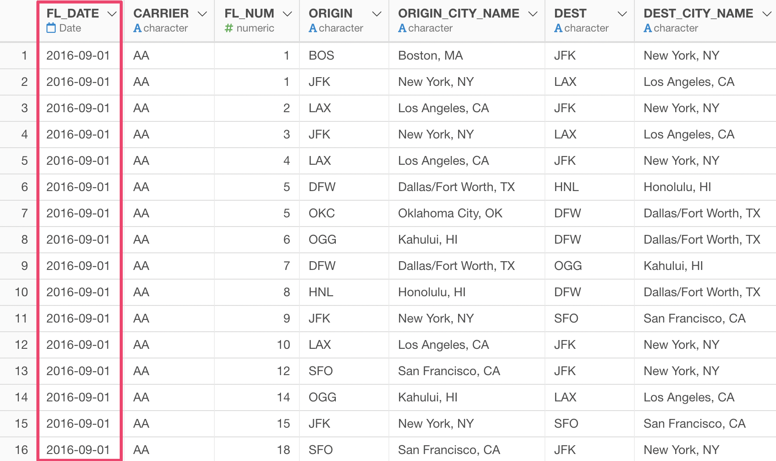Open the FL_DATE column dropdown menu
The width and height of the screenshot is (776, 461).
[x=112, y=14]
